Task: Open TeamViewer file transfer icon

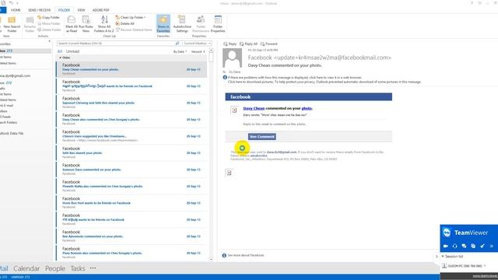Action: 473,246
